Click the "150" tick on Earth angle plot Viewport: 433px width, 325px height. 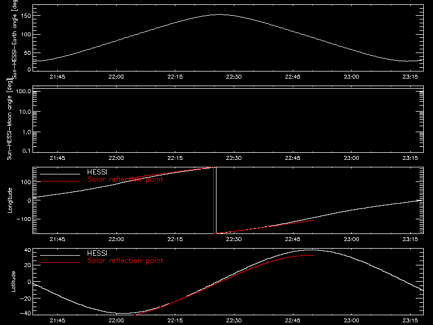point(26,16)
